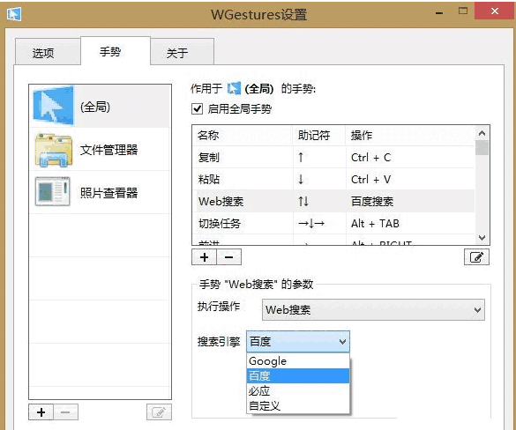This screenshot has width=516, height=430.
Task: Select the 文件管理器 folder icon
Action: click(53, 150)
